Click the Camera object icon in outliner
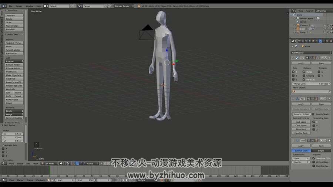Screen dimensions: 333x187 pyautogui.click(x=298, y=25)
